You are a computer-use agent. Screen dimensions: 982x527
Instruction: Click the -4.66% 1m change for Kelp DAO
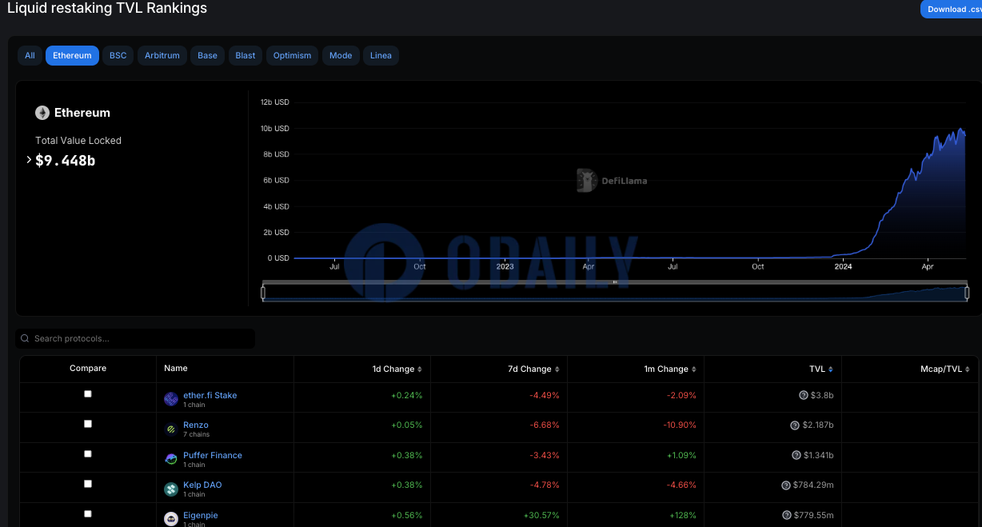coord(681,485)
